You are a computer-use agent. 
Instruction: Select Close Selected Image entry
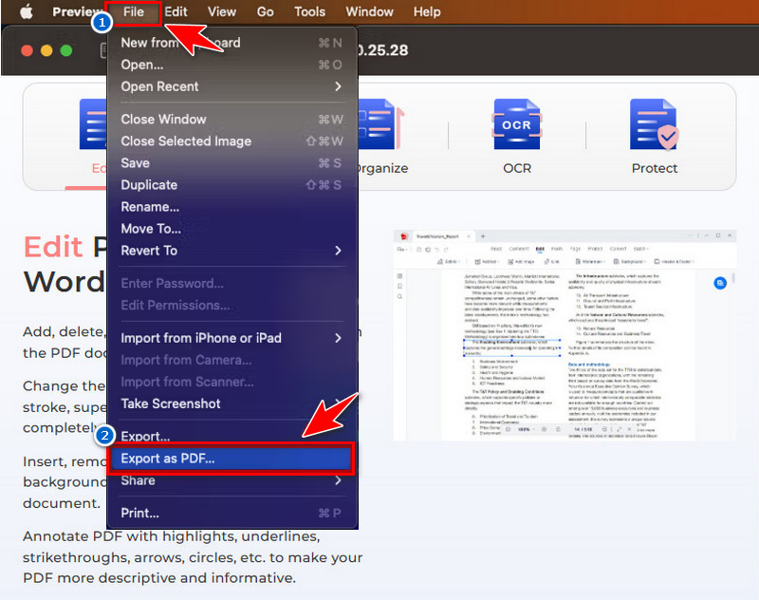coord(231,141)
